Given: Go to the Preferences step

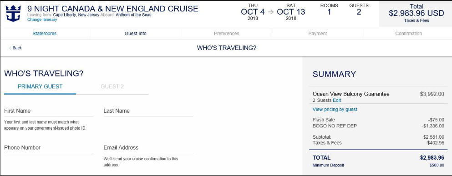Looking at the screenshot, I should 227,33.
